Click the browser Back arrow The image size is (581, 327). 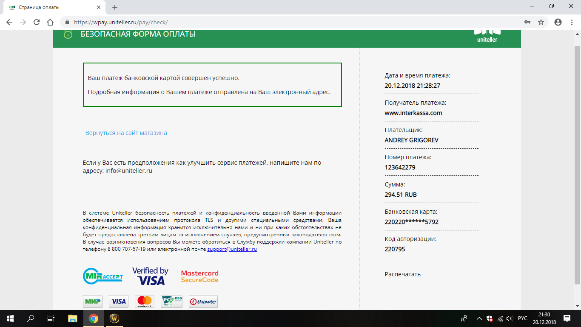(9, 22)
